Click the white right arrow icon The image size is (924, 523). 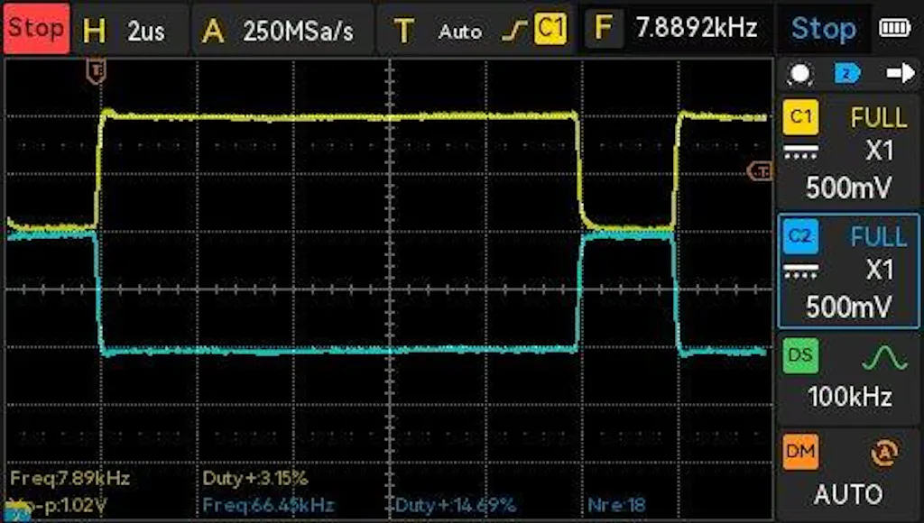pos(900,74)
